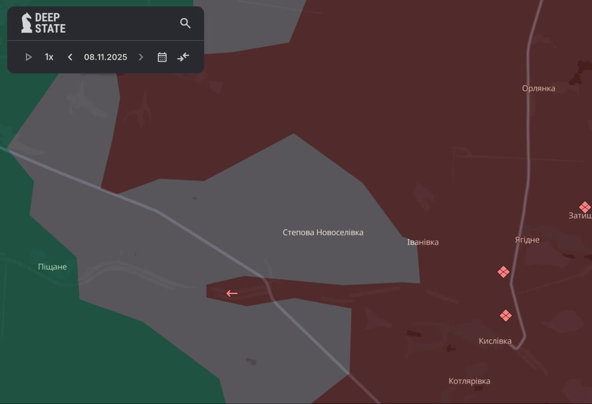The width and height of the screenshot is (592, 404).
Task: Open the calendar date picker
Action: tap(162, 57)
